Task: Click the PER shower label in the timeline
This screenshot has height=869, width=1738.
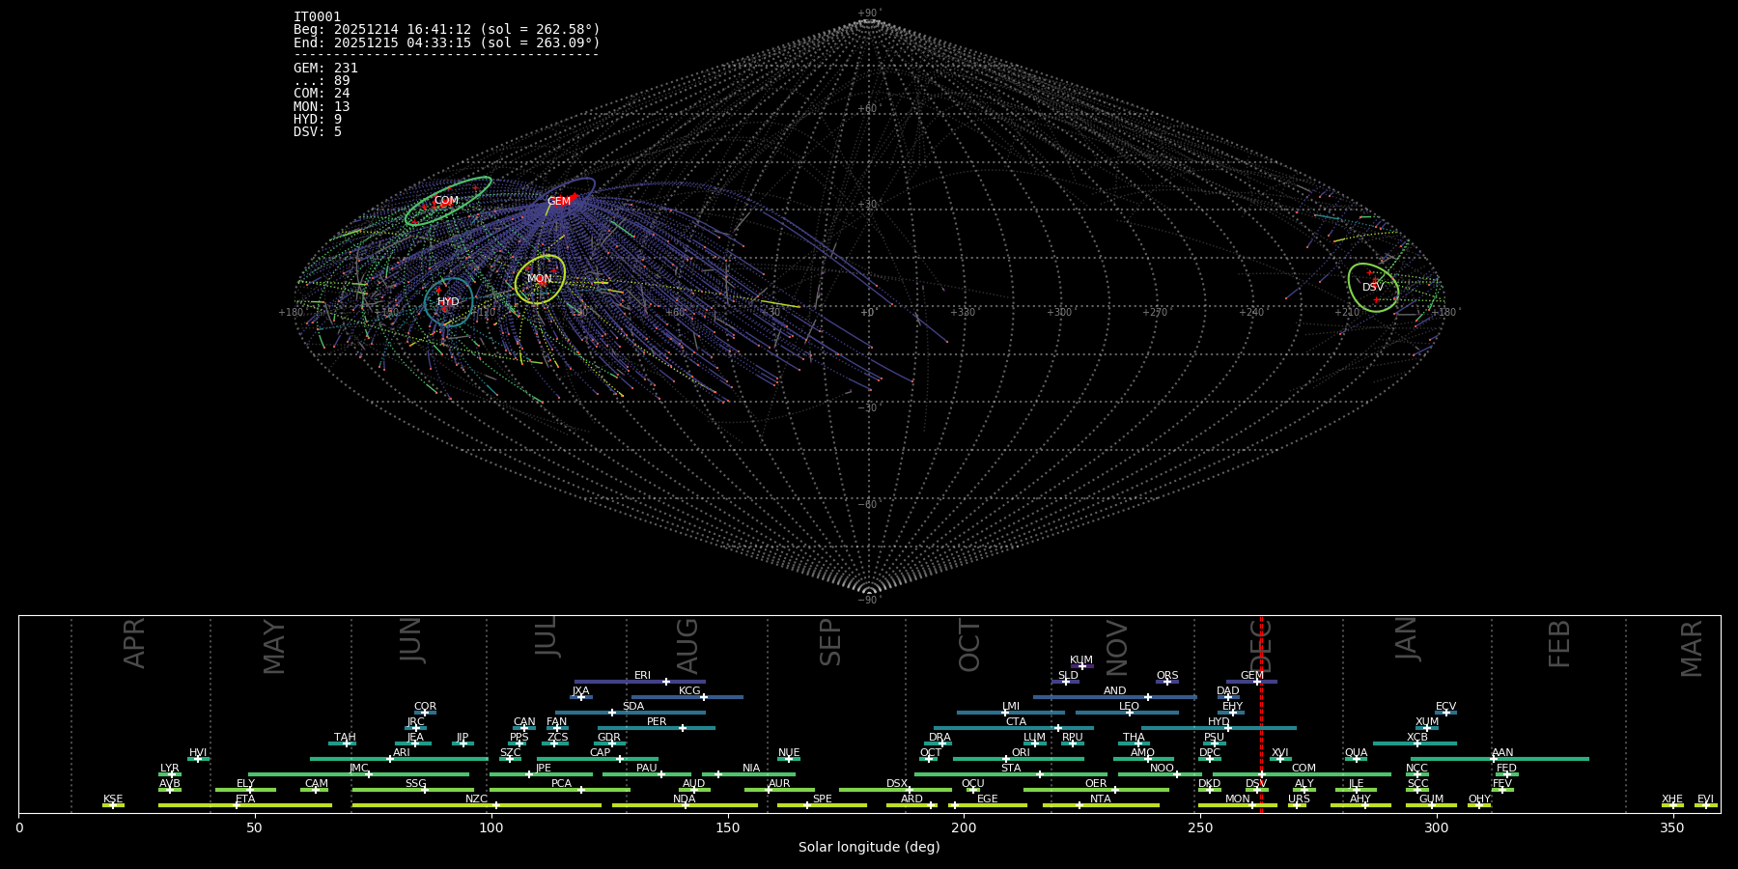Action: point(657,722)
